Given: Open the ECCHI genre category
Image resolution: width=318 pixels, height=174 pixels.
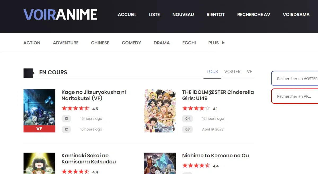Looking at the screenshot, I should pos(189,43).
